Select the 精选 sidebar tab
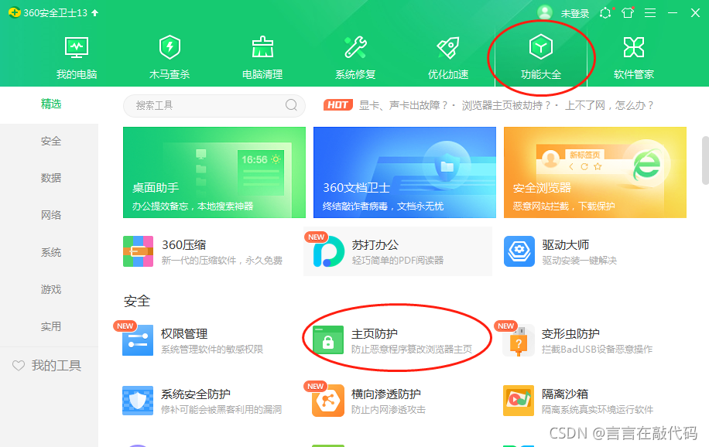Image resolution: width=709 pixels, height=447 pixels. [50, 104]
